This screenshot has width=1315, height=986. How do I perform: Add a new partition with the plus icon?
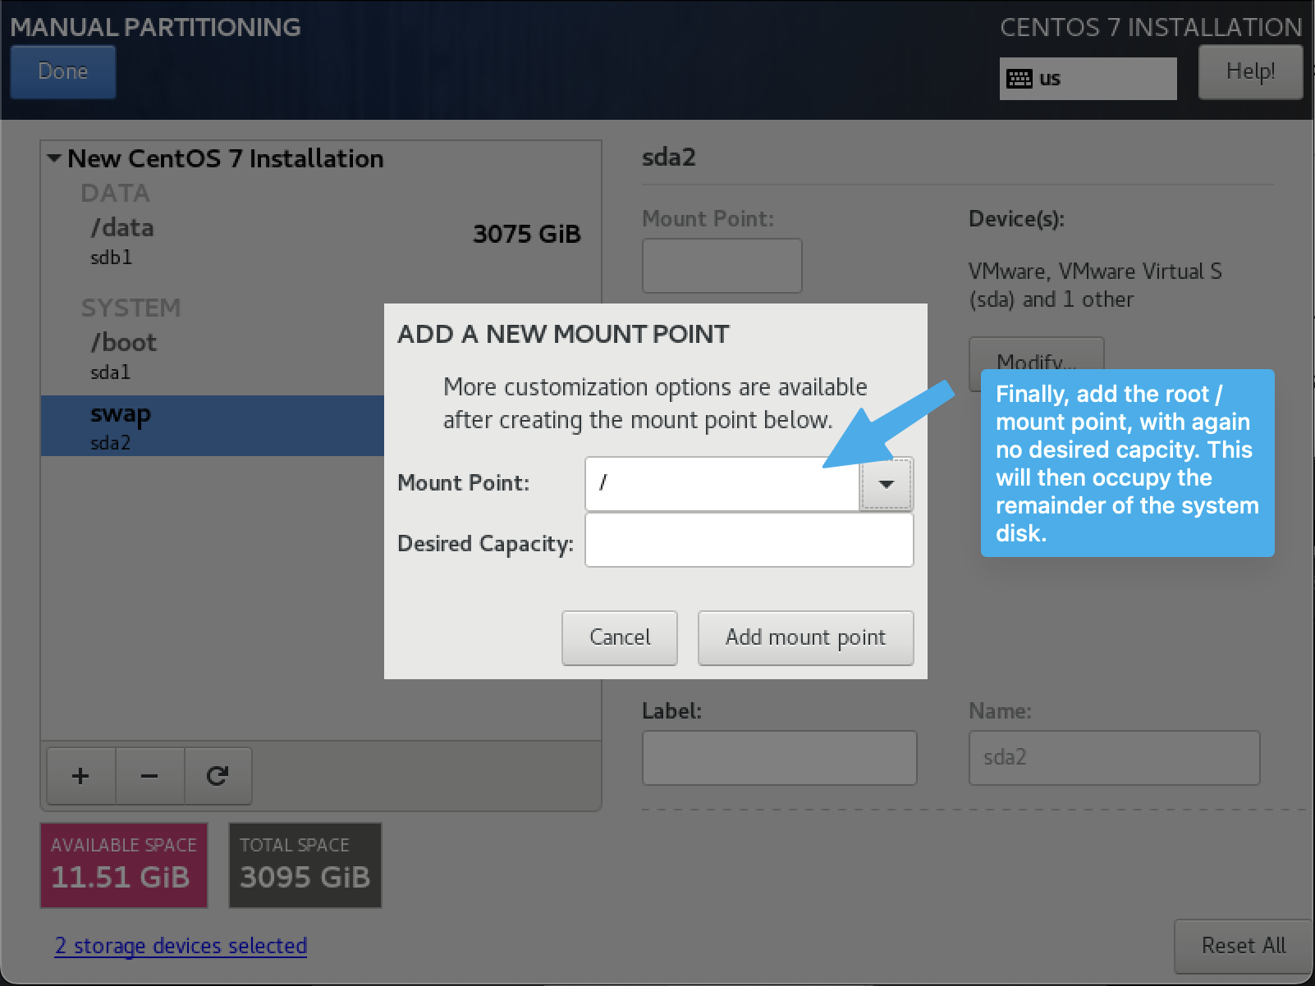[x=80, y=775]
